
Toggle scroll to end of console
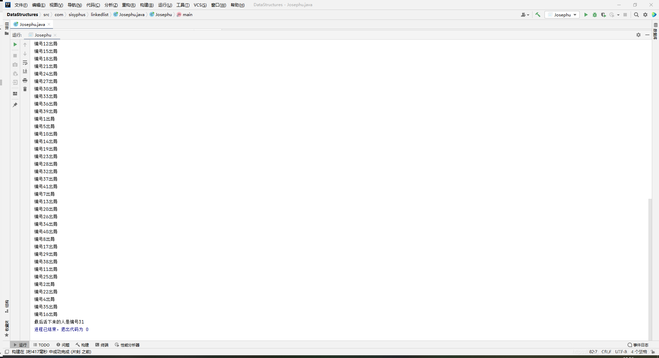25,71
